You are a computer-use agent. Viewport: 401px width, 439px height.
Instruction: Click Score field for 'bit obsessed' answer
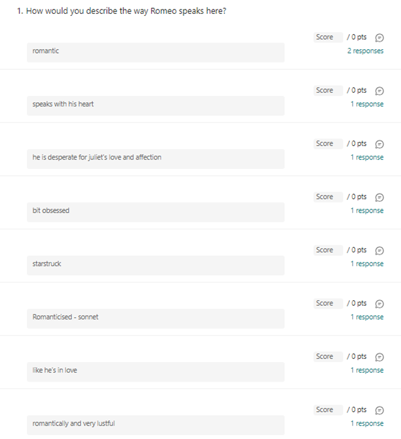[x=328, y=197]
